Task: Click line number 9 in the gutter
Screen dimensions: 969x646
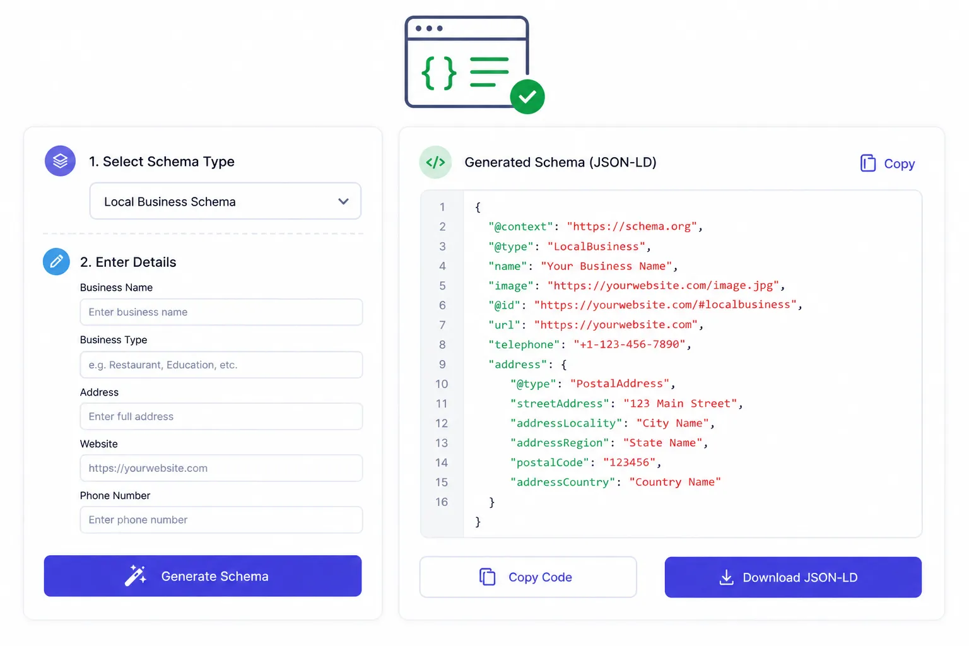Action: click(x=442, y=365)
